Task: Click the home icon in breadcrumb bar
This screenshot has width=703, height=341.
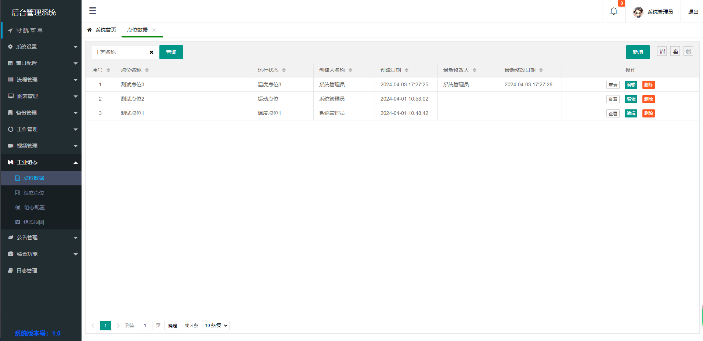Action: point(89,29)
